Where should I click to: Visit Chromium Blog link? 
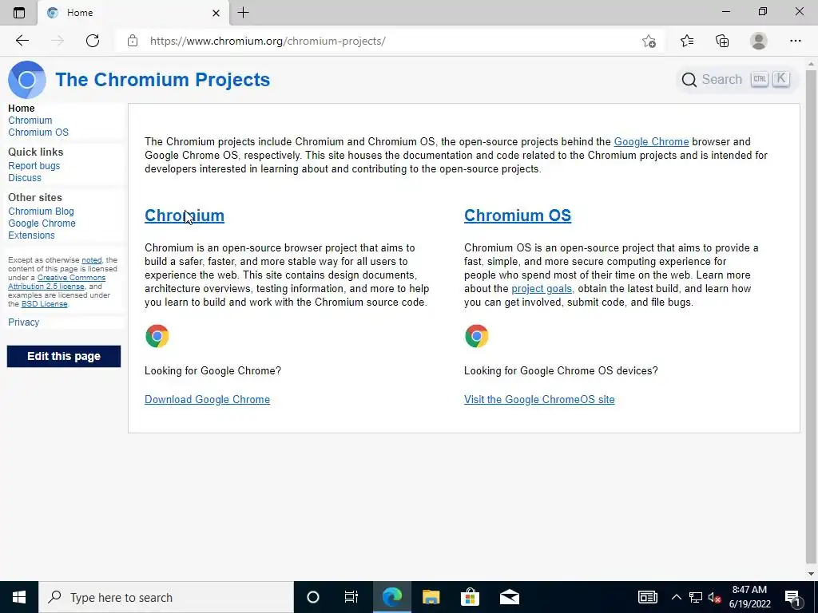point(41,211)
